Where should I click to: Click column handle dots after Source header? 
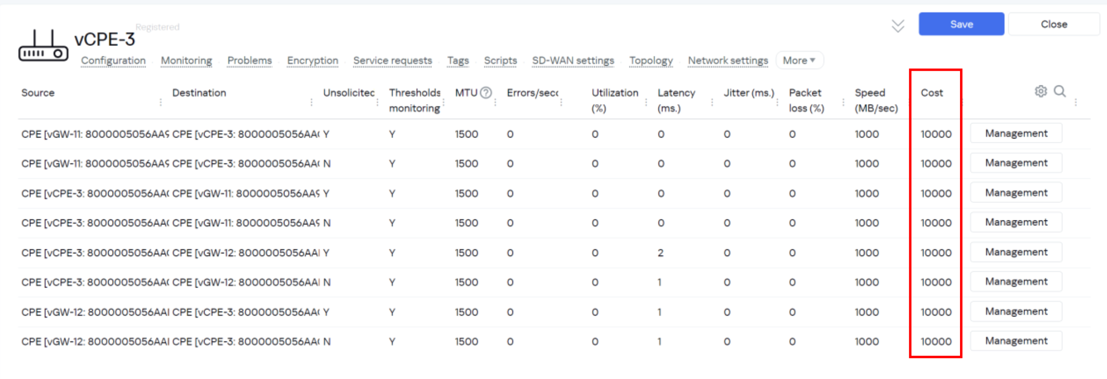161,102
